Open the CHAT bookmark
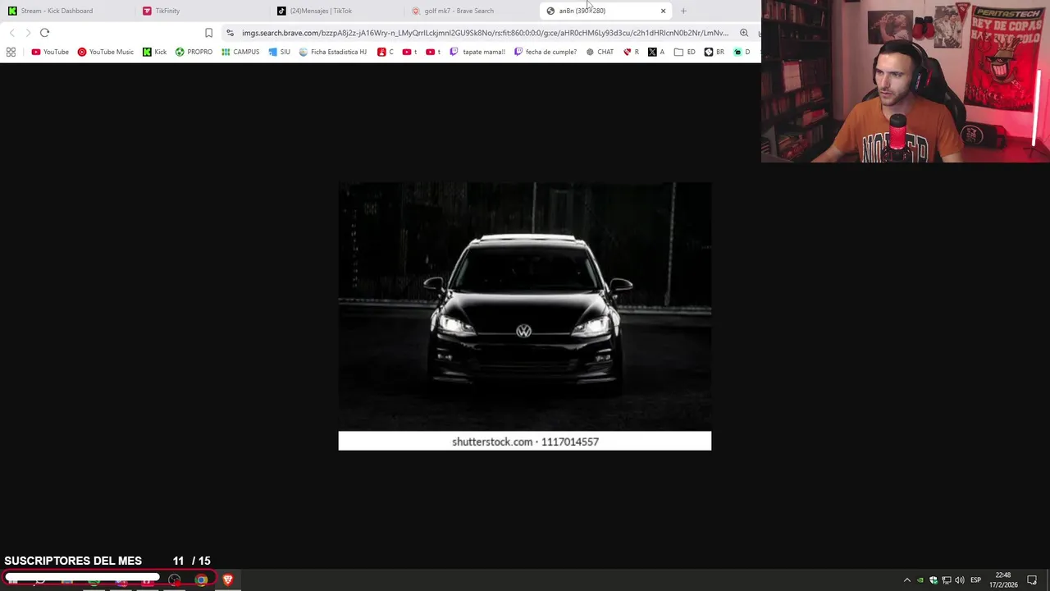This screenshot has height=591, width=1050. [x=600, y=52]
